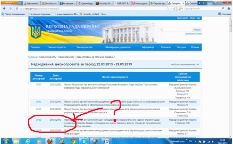Open Internet Explorer from the taskbar
This screenshot has width=233, height=144.
28,141
